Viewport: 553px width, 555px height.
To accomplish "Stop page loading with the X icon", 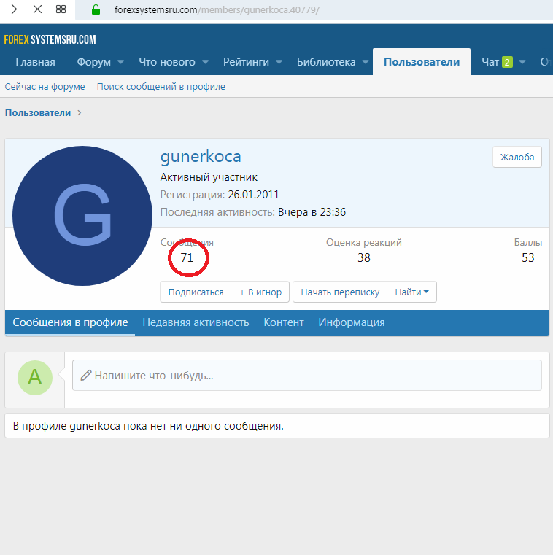I will click(x=37, y=9).
